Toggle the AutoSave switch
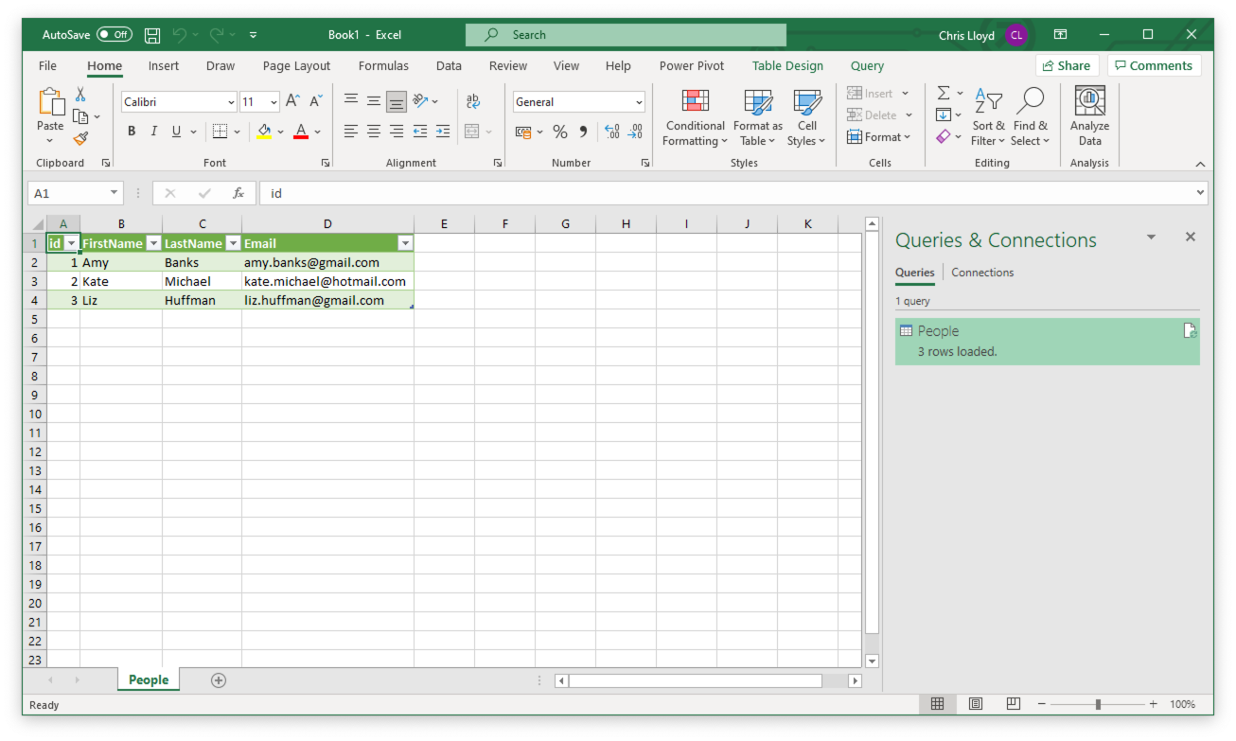1236x741 pixels. pyautogui.click(x=115, y=35)
